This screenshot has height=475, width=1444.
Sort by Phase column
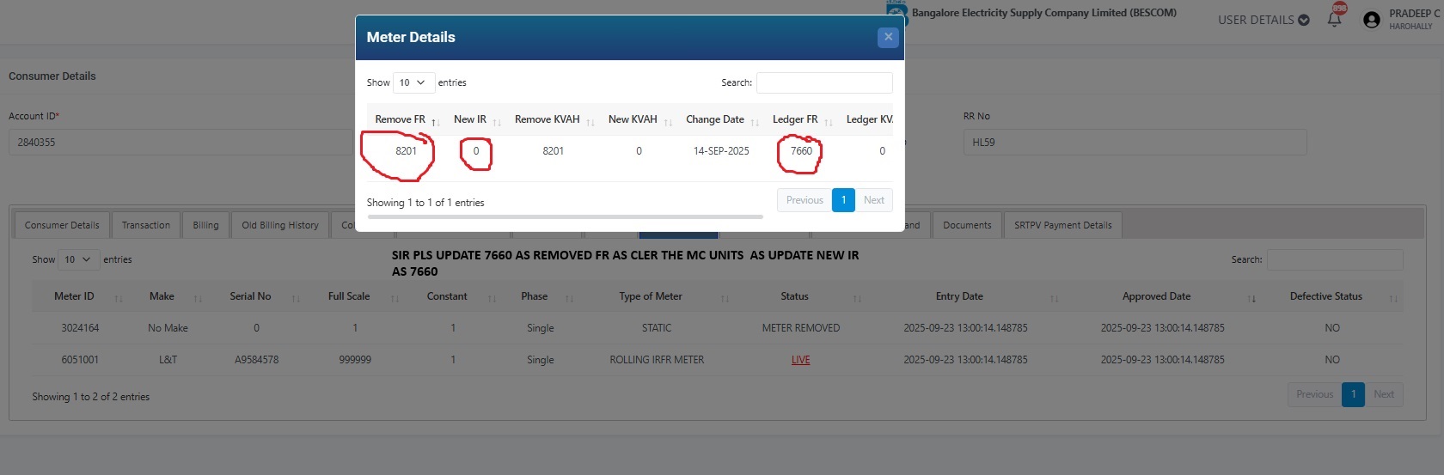coord(540,296)
